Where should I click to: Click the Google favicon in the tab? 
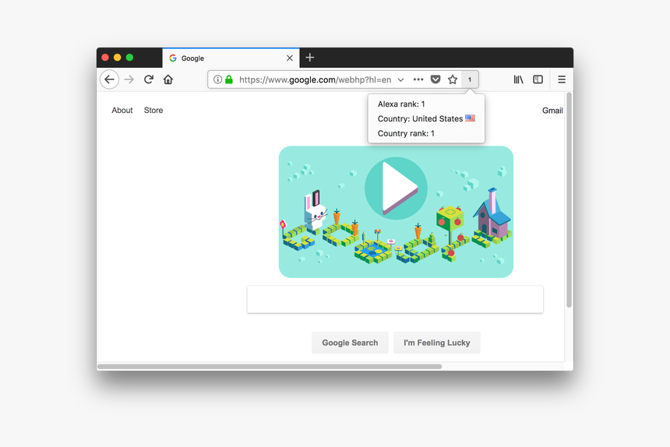click(173, 58)
